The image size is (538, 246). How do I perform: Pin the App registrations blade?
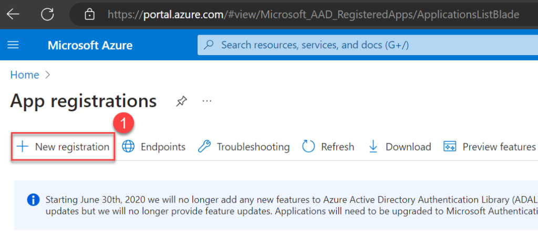(181, 101)
